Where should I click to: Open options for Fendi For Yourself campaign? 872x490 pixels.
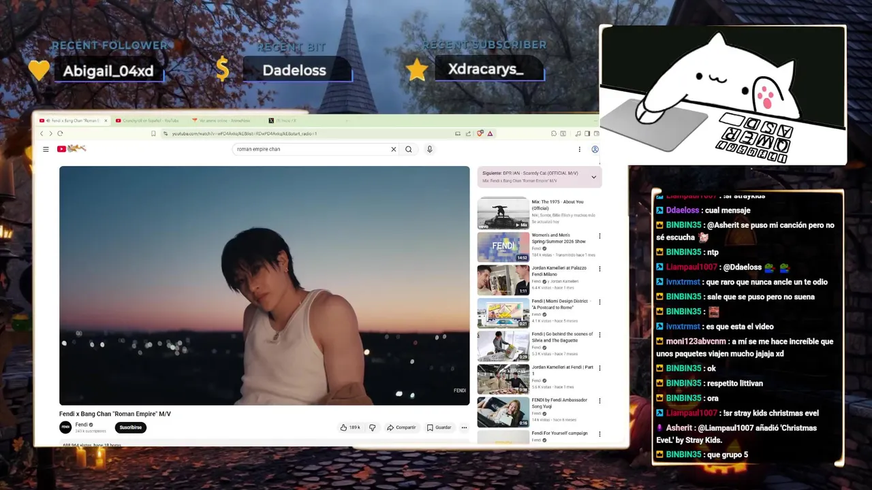pyautogui.click(x=599, y=434)
